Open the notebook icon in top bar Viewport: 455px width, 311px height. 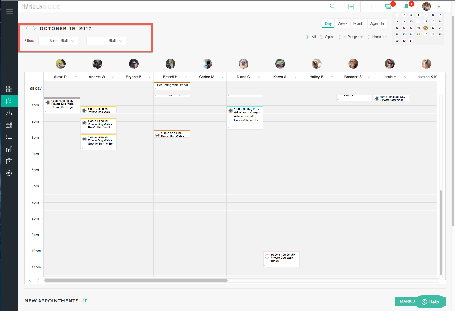(370, 6)
